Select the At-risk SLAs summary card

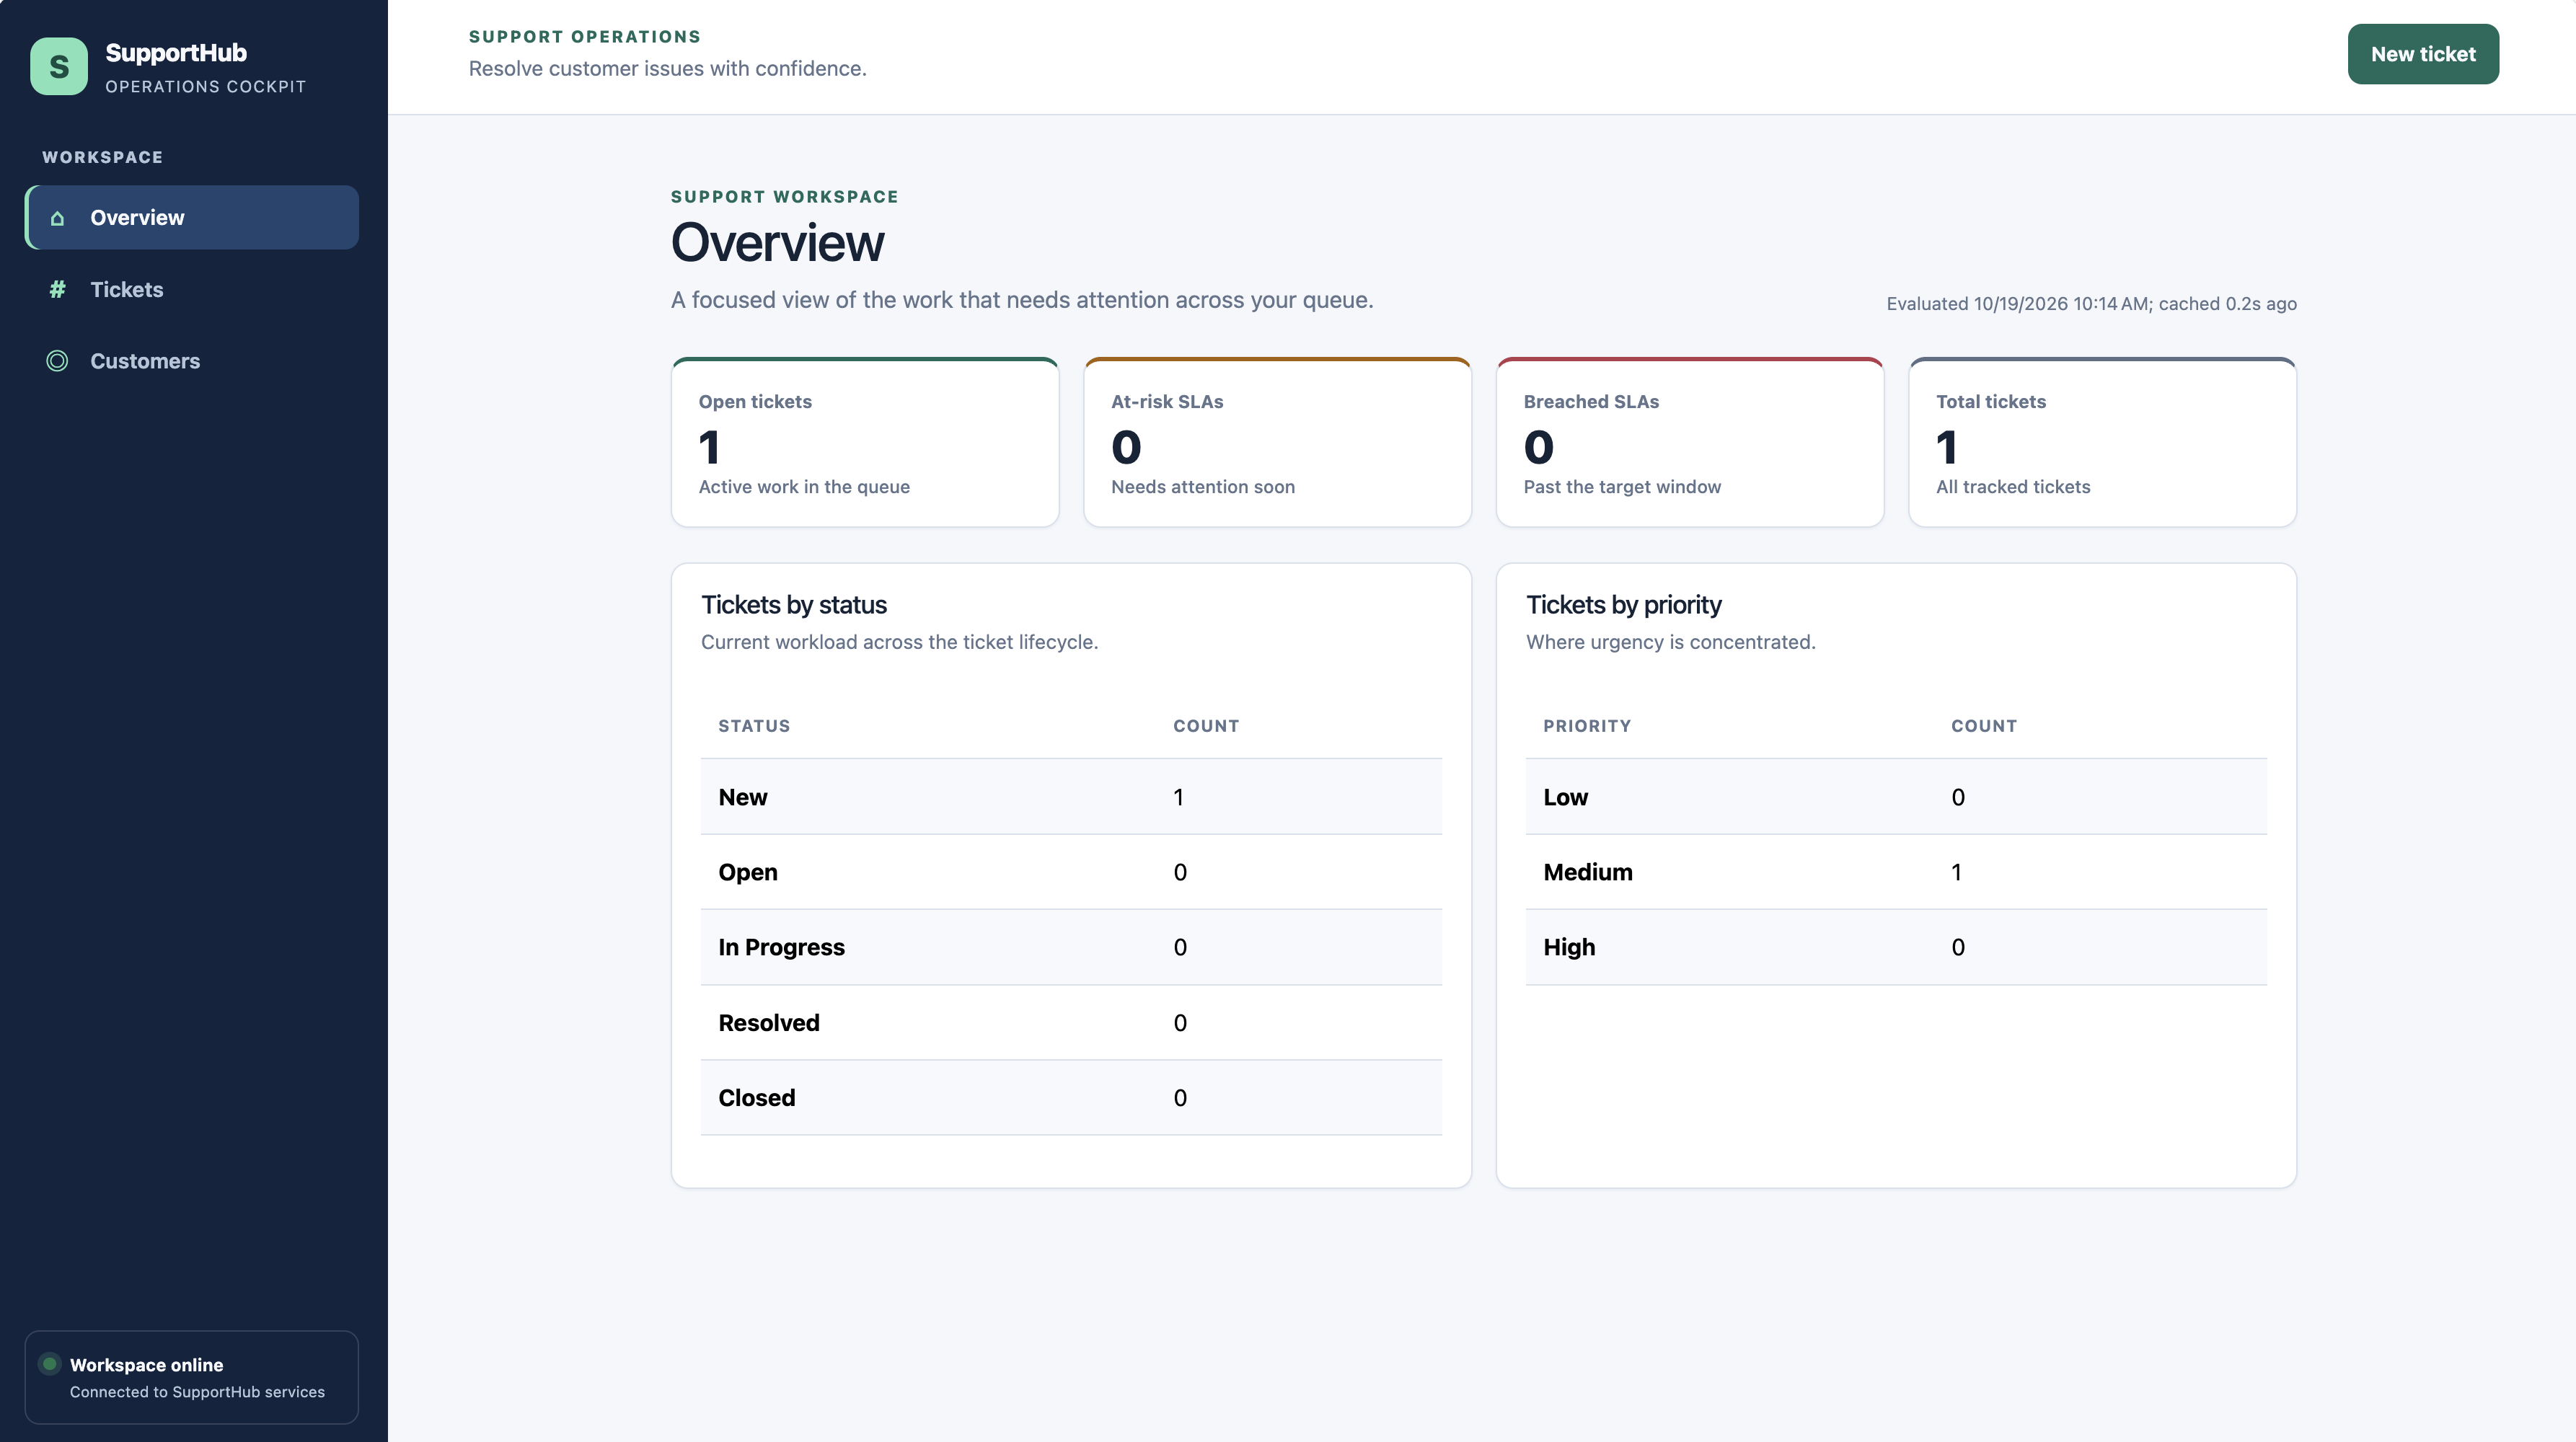click(1277, 442)
